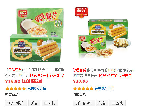Click the star rating of ¥16.80 product
Viewport: 146px width, 112px height.
[x=16, y=88]
